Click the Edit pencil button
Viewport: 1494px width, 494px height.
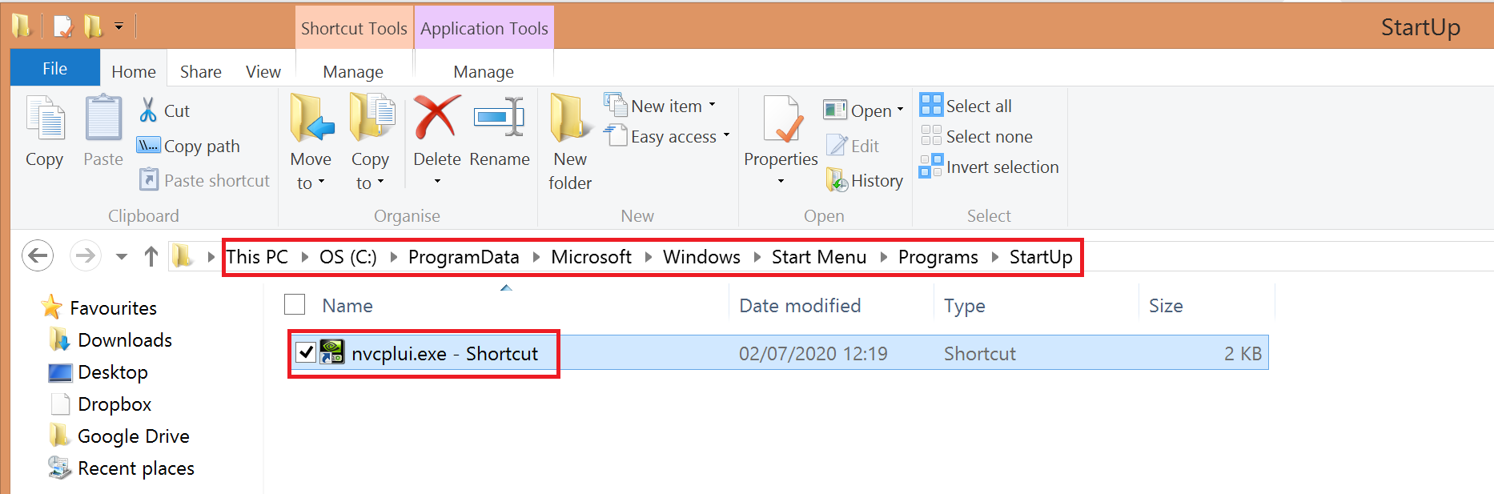coord(853,146)
